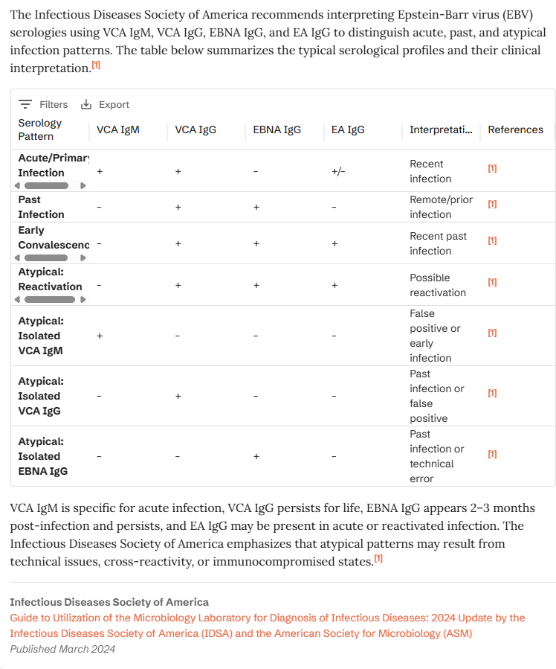
Task: Sort by the VCA IgM column header
Action: 118,129
